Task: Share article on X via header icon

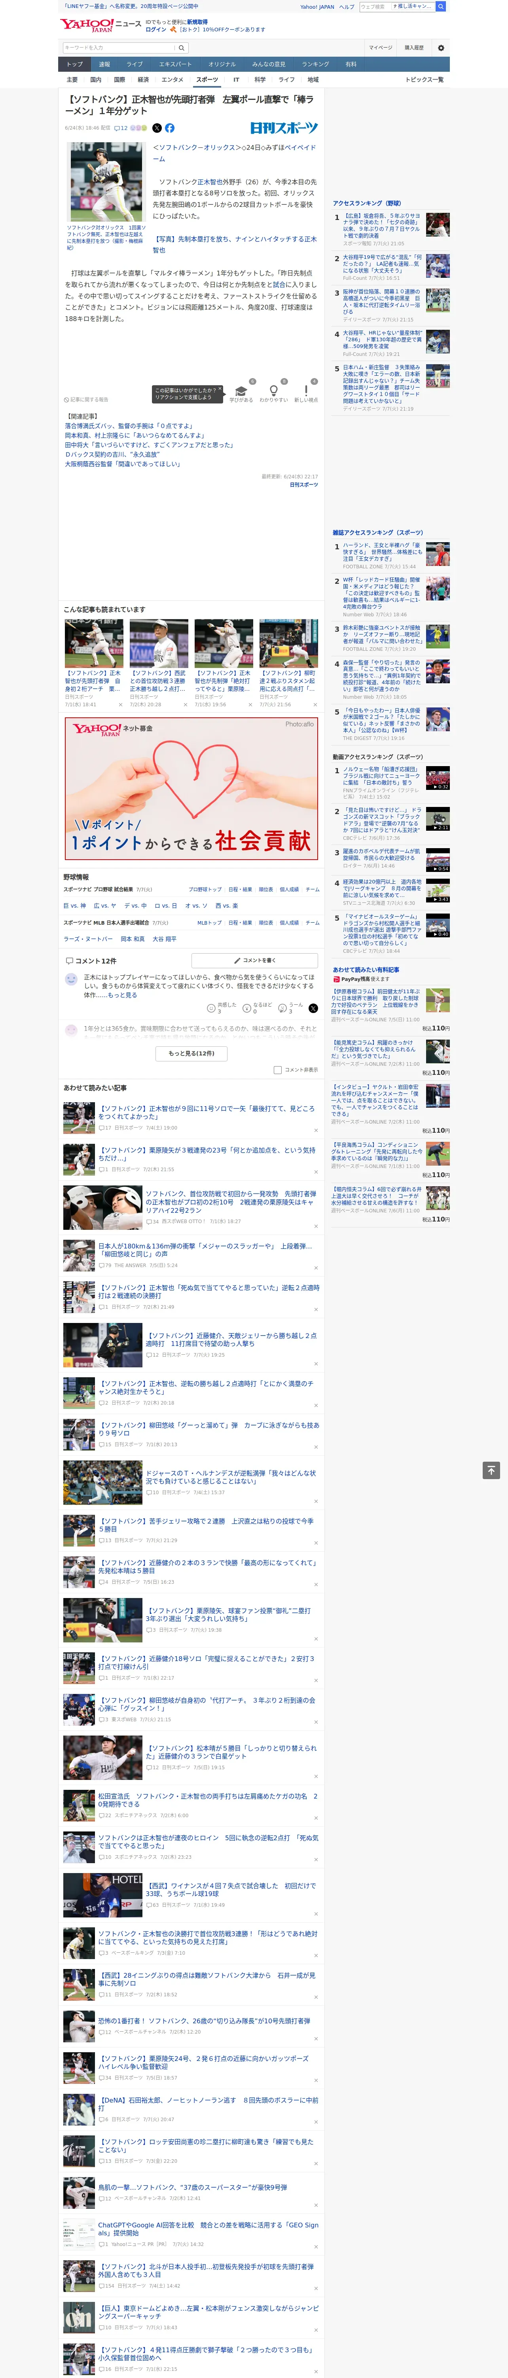Action: click(x=157, y=128)
